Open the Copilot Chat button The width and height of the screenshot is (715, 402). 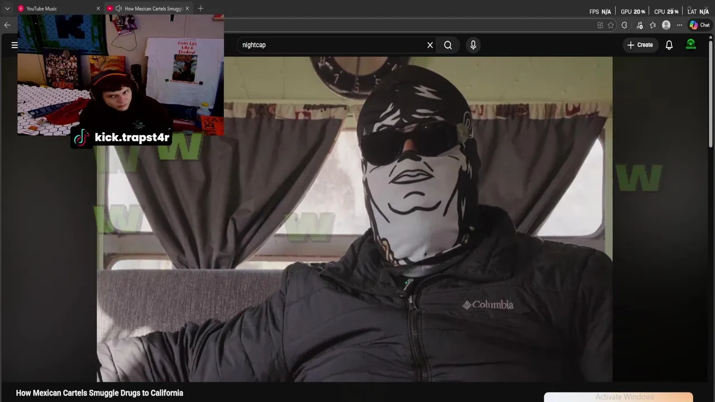[x=699, y=25]
